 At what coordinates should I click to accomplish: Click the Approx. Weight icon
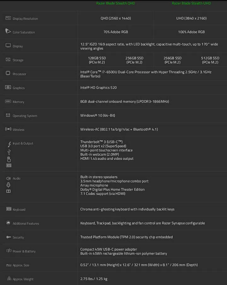pyautogui.click(x=9, y=278)
